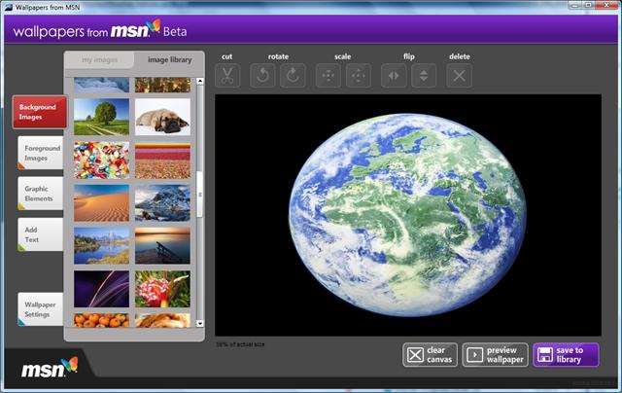
Task: Save wallpaper to library
Action: click(x=566, y=355)
